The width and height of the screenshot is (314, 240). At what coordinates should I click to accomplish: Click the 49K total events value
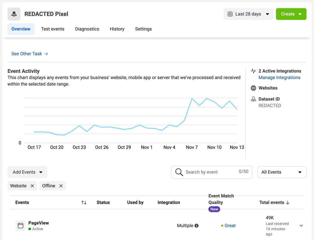pyautogui.click(x=270, y=218)
